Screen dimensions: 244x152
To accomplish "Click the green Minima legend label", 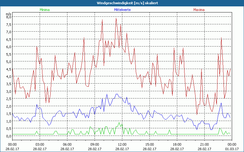I will [45, 10].
